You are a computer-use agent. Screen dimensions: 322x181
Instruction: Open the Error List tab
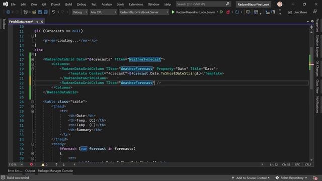coord(15,171)
